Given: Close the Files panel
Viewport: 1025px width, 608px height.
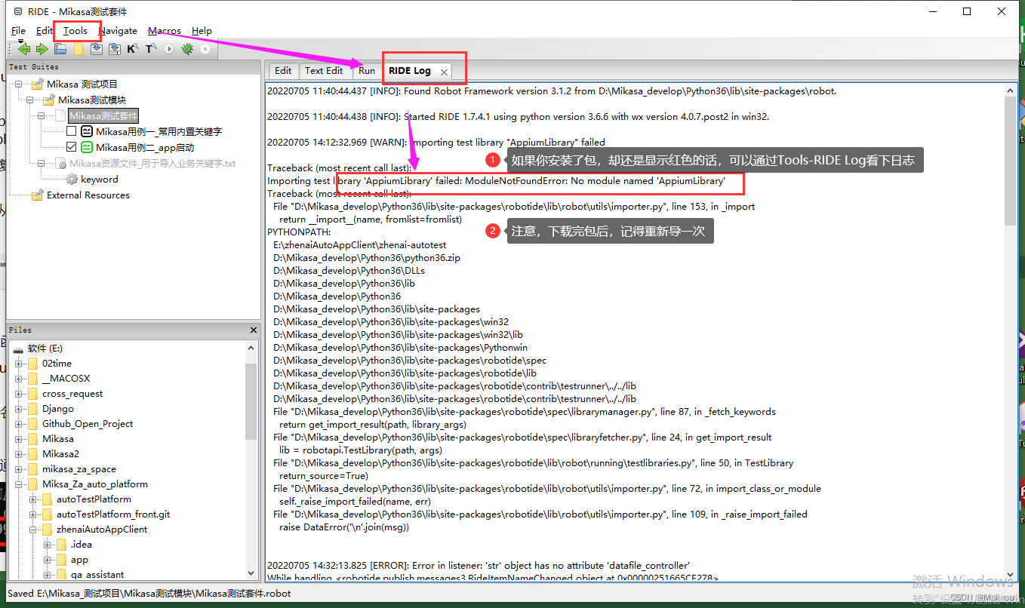Looking at the screenshot, I should 254,330.
